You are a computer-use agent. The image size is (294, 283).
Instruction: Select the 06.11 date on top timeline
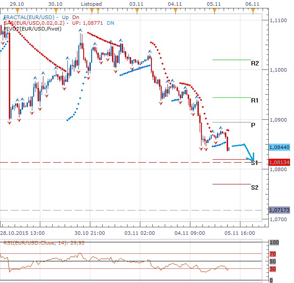click(x=252, y=4)
